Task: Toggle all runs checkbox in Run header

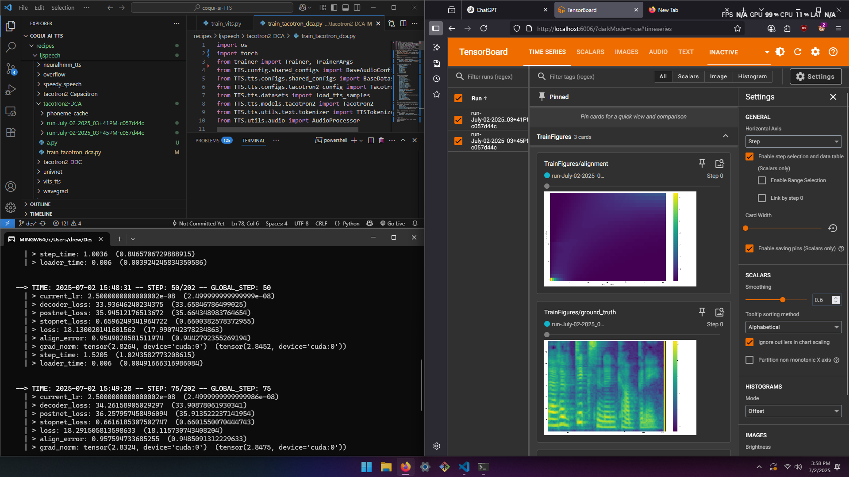Action: pyautogui.click(x=458, y=98)
